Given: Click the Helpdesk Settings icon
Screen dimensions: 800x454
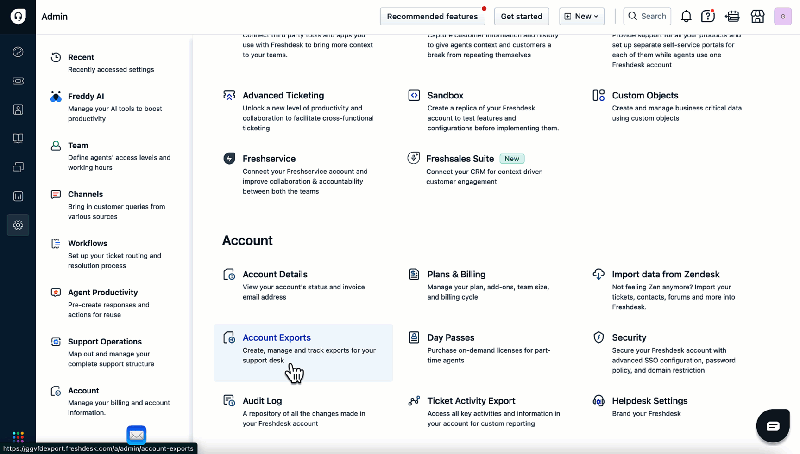Looking at the screenshot, I should point(598,400).
